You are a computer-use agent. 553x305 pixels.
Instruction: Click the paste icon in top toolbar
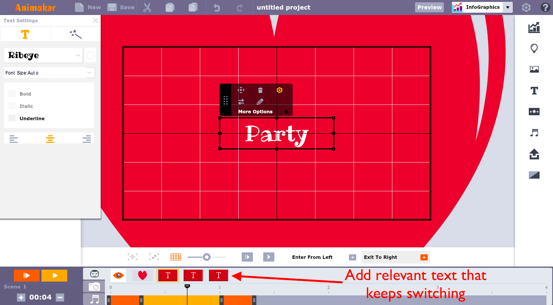pyautogui.click(x=193, y=7)
